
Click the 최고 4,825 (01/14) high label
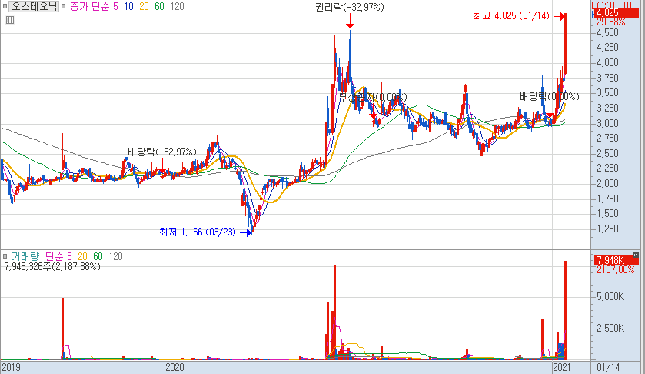pos(511,16)
